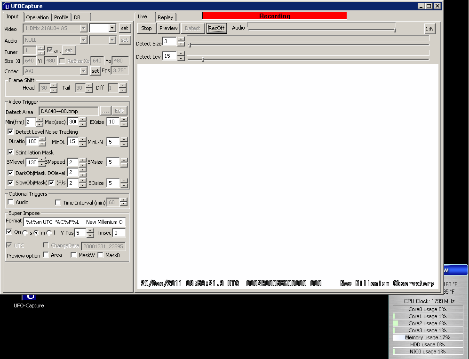Screen dimensions: 469x359
Task: Click the Audio level slider handle
Action: (395, 30)
